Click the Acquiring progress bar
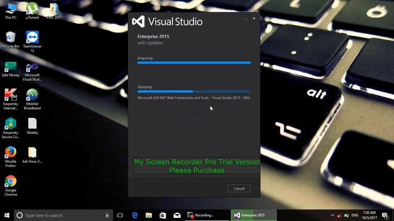 click(x=194, y=63)
